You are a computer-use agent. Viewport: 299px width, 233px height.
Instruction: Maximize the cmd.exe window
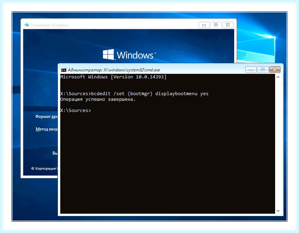coord(263,70)
